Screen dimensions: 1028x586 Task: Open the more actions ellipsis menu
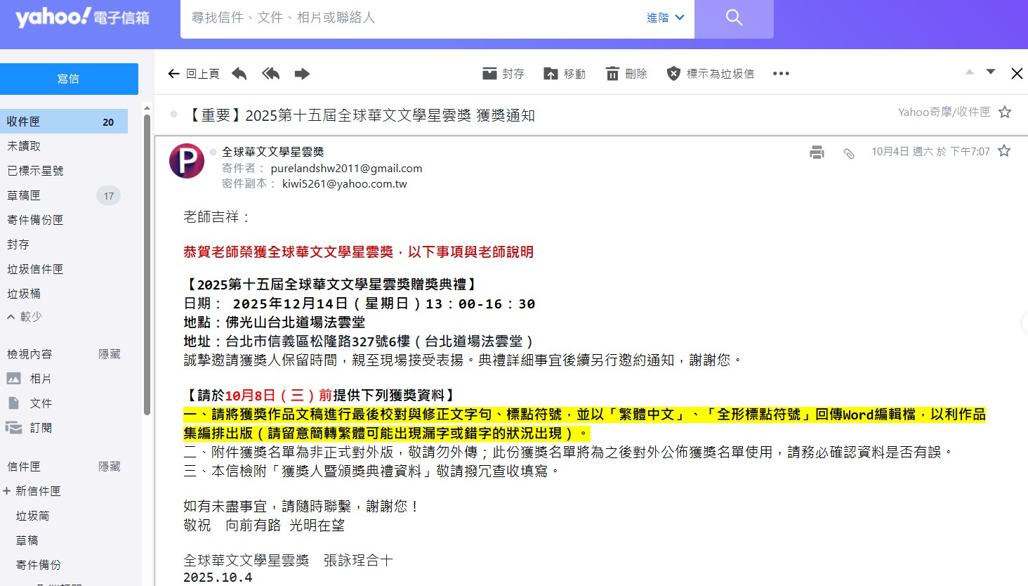[x=781, y=74]
